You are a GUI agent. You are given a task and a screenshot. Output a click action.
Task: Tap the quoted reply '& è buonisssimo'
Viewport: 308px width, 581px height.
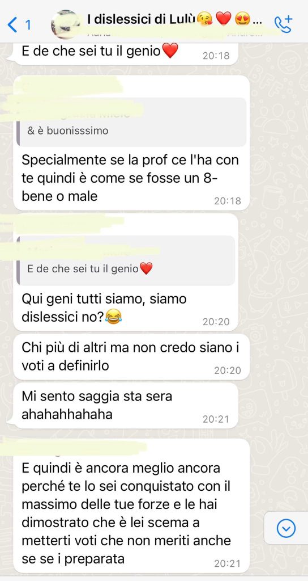pyautogui.click(x=131, y=122)
